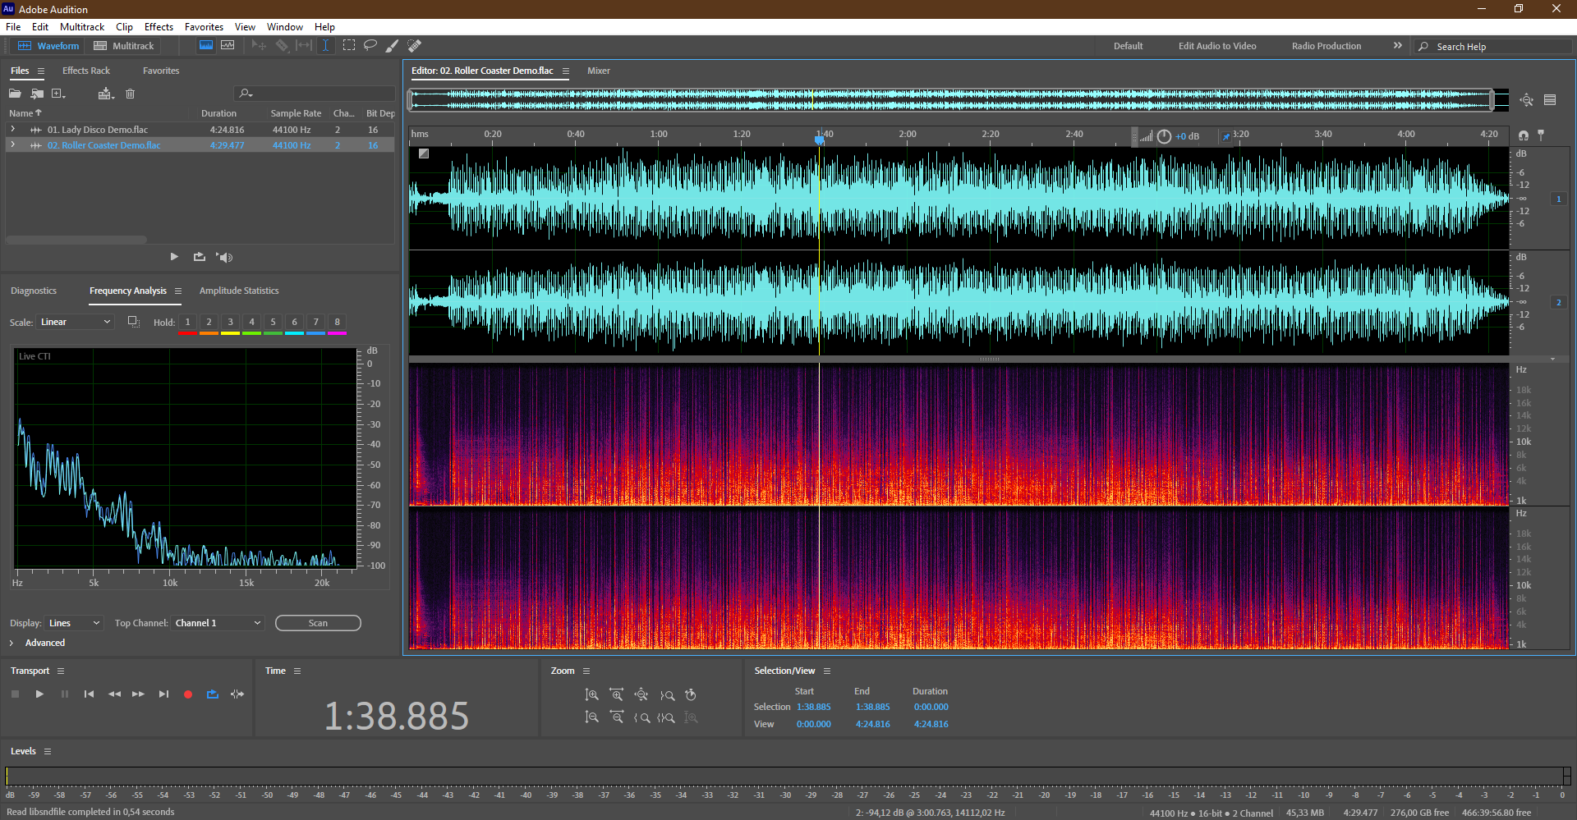Toggle channel 1 enable button
The height and width of the screenshot is (820, 1577).
click(1558, 199)
